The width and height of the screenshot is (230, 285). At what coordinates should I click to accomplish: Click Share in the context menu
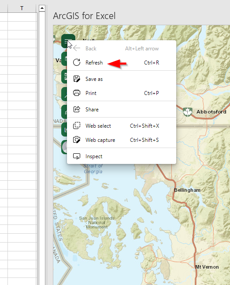[122, 110]
